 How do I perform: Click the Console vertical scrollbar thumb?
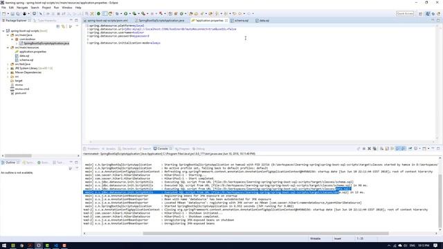point(440,201)
